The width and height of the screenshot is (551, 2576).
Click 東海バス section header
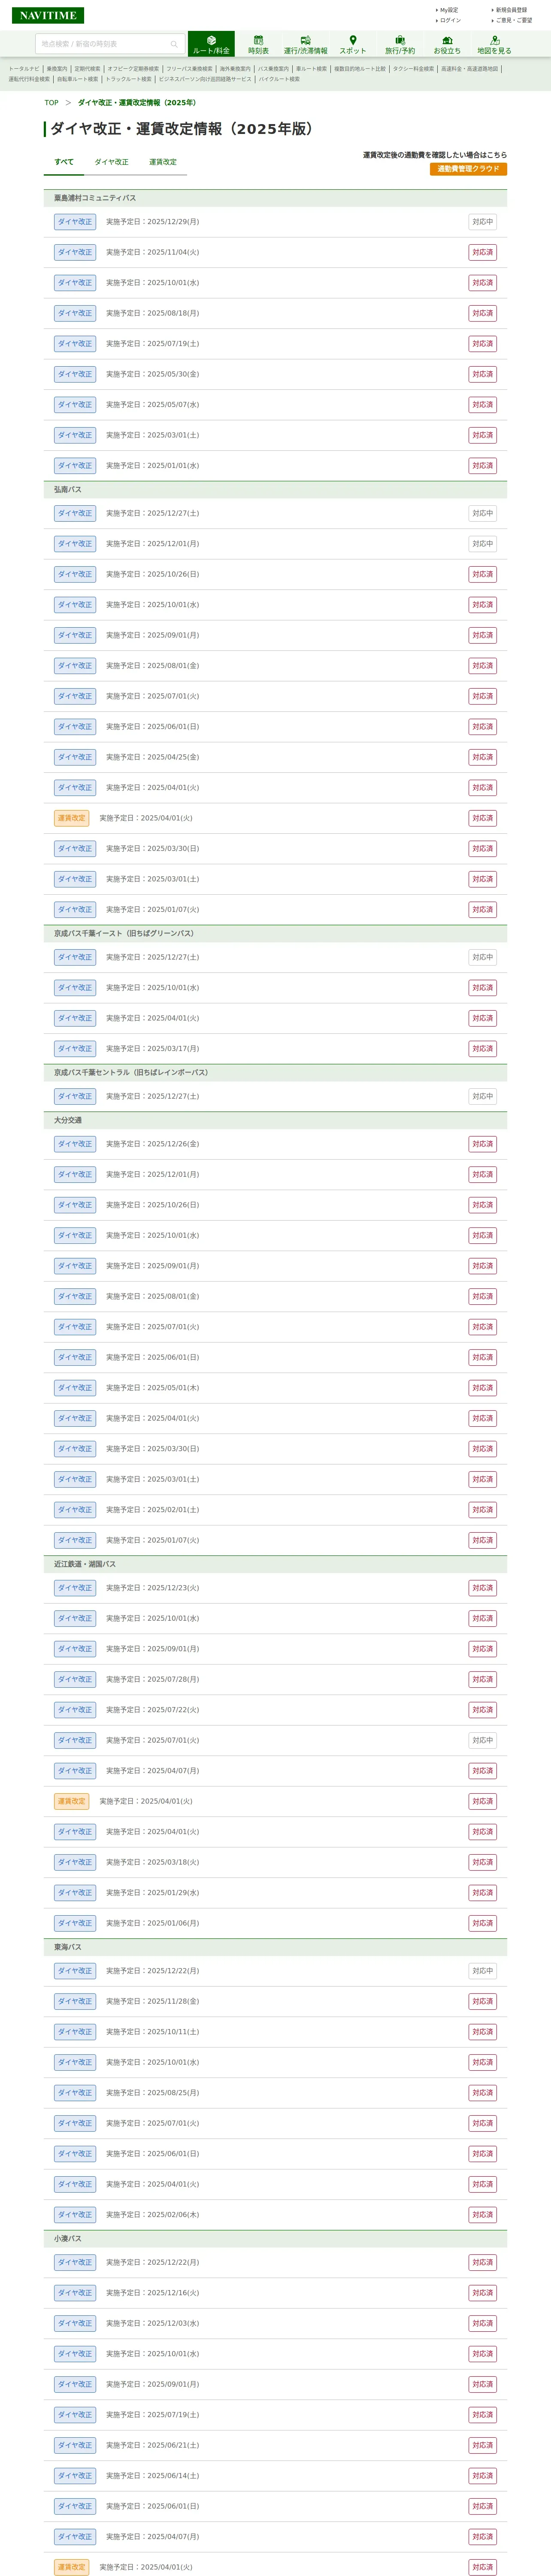click(275, 1947)
